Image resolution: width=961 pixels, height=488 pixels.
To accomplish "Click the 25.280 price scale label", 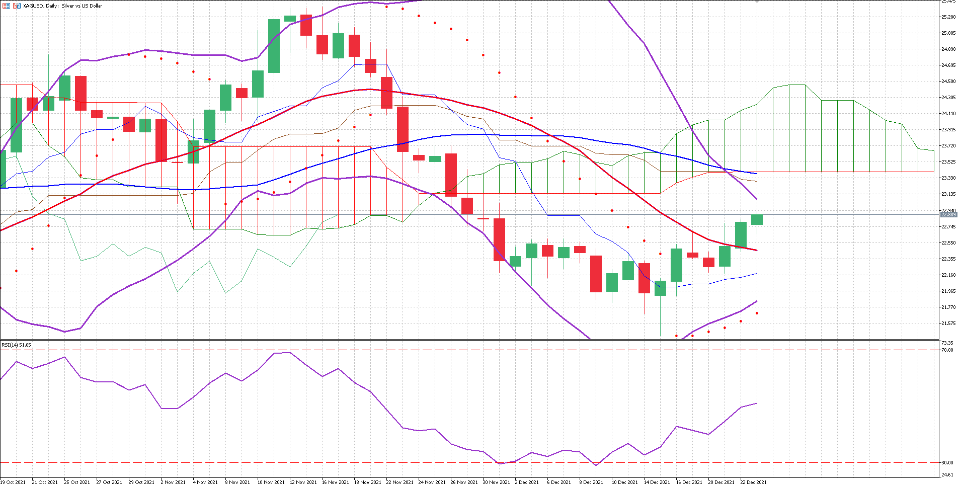I will 948,17.
